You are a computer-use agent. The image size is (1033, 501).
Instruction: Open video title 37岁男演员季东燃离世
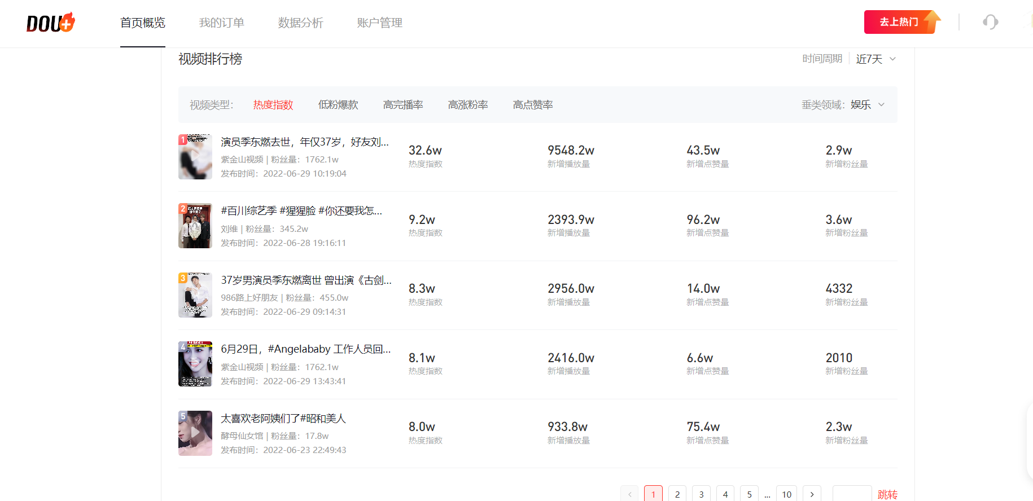306,280
